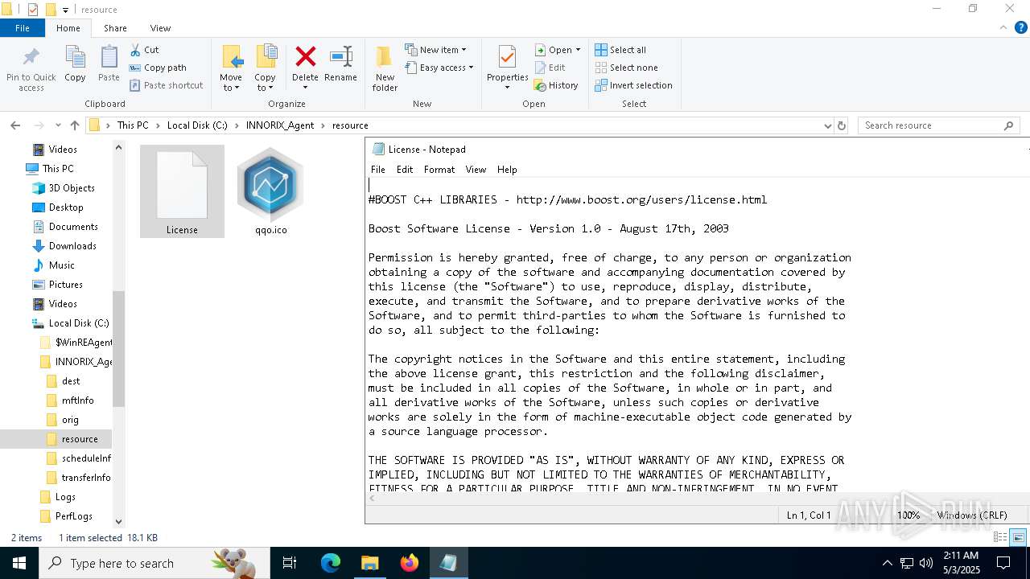Expand address bar history dropdown
This screenshot has height=579, width=1030.
click(x=827, y=125)
